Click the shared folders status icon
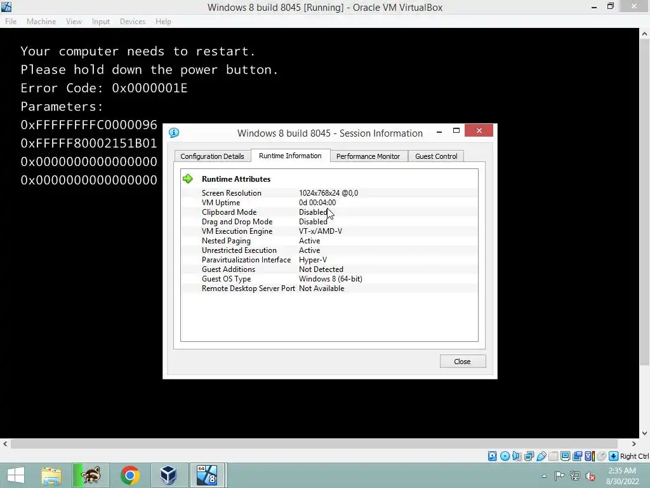The image size is (650, 488). (x=553, y=456)
